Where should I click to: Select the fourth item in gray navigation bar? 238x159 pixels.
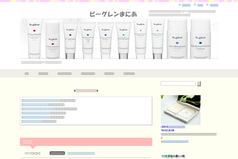point(88,74)
